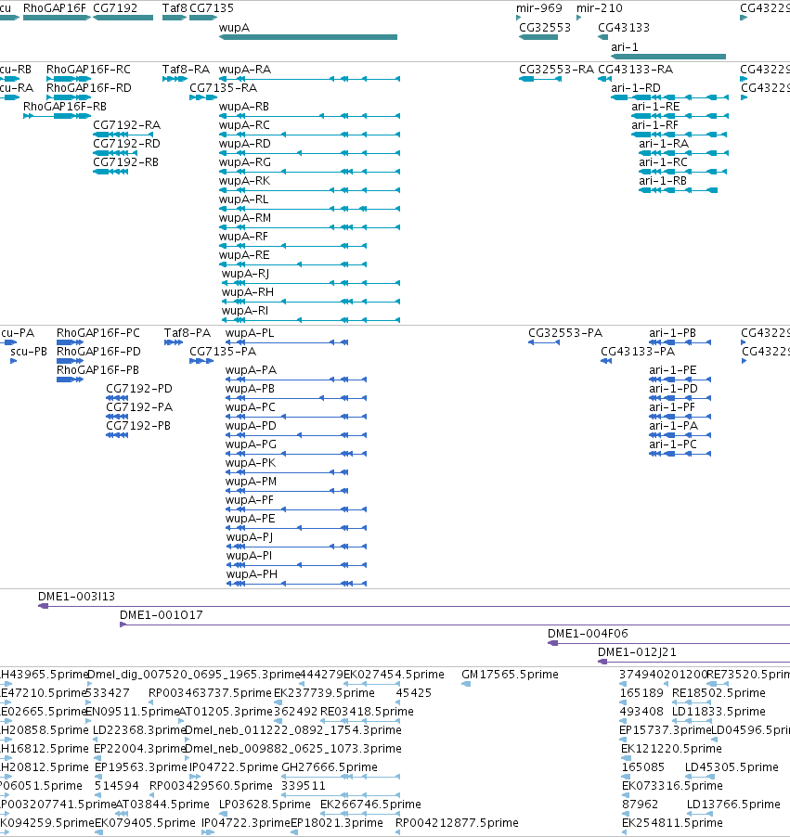Select the RhoGAP16F-PC protein label
Image resolution: width=790 pixels, height=837 pixels.
[x=98, y=332]
